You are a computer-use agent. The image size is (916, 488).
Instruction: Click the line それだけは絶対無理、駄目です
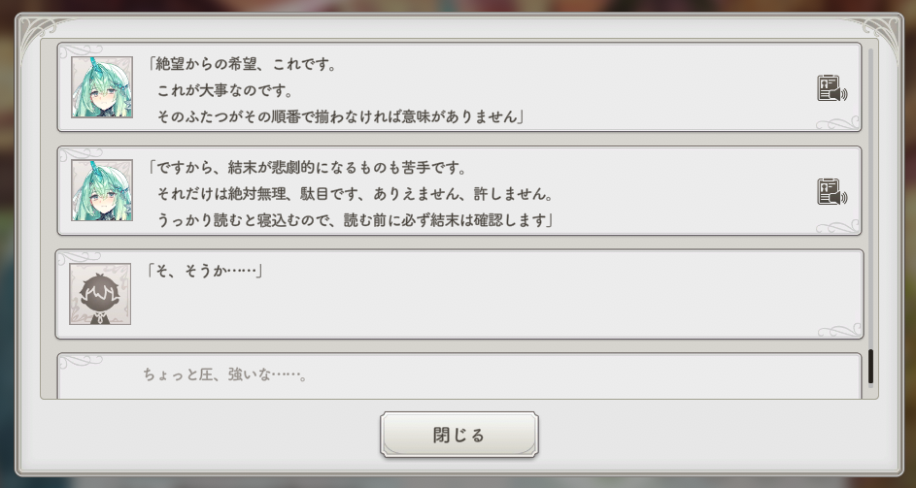pyautogui.click(x=356, y=194)
